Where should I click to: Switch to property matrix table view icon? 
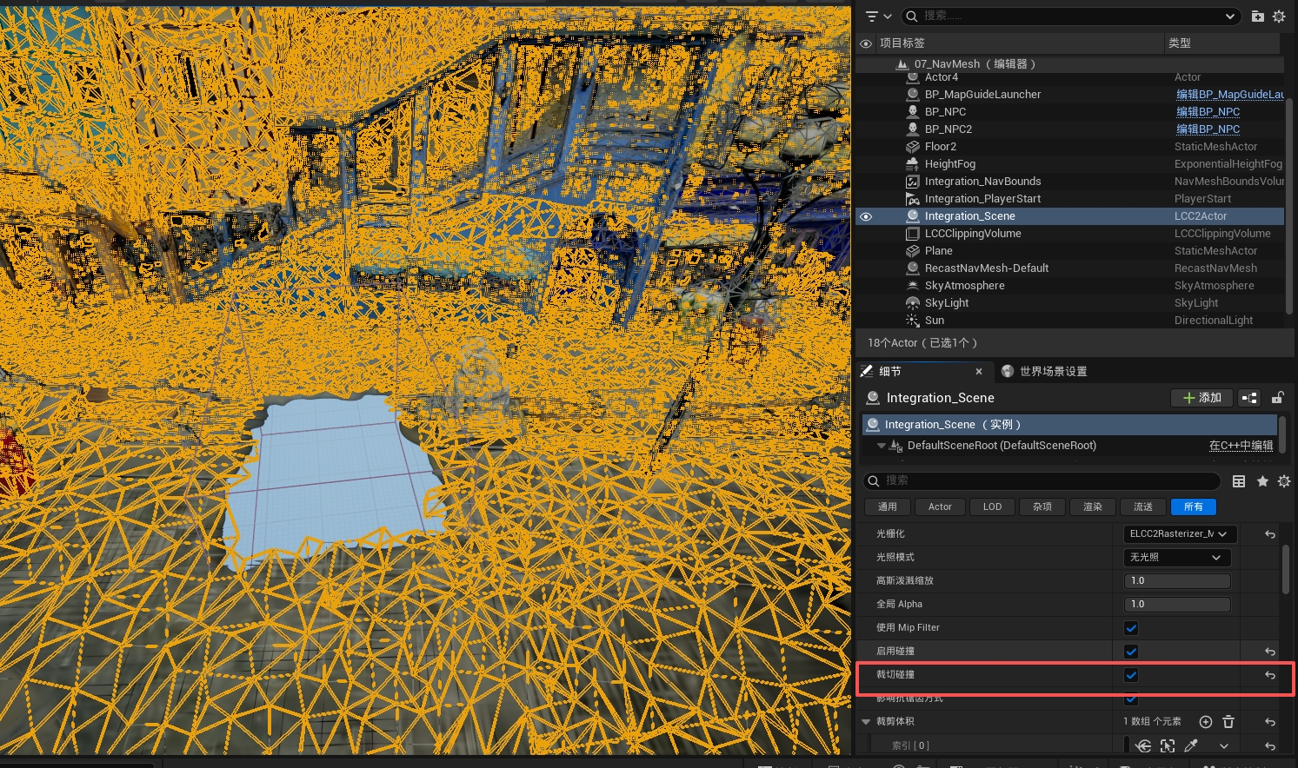click(1239, 481)
